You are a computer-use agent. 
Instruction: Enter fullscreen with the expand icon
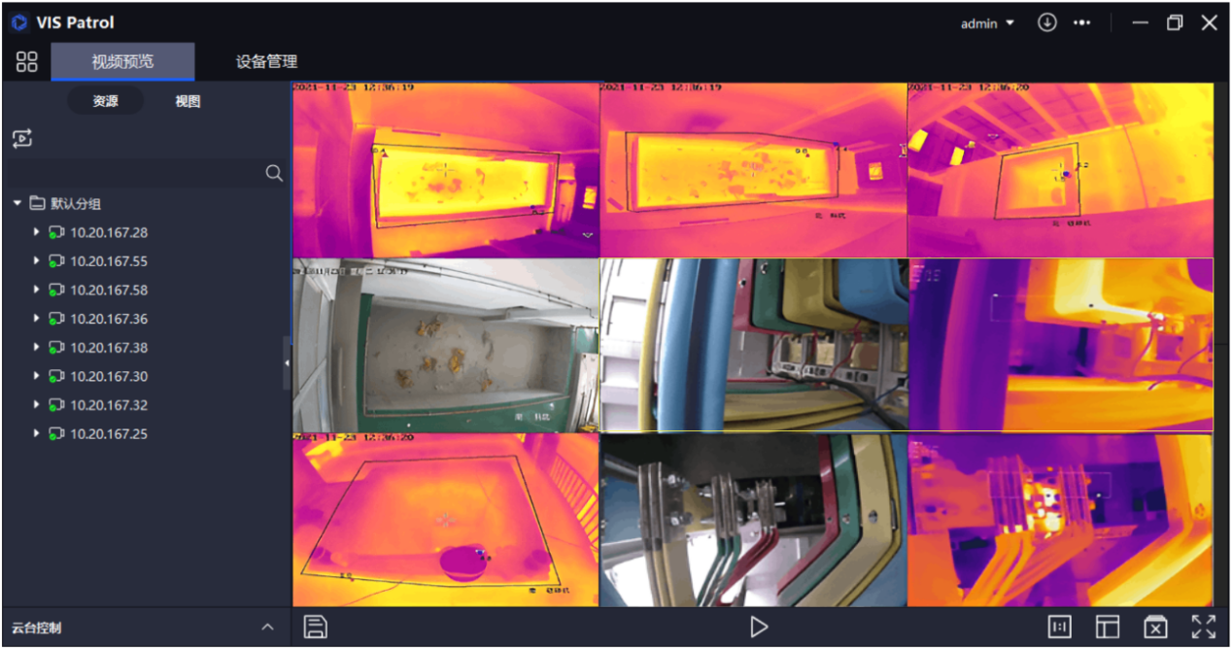point(1203,627)
